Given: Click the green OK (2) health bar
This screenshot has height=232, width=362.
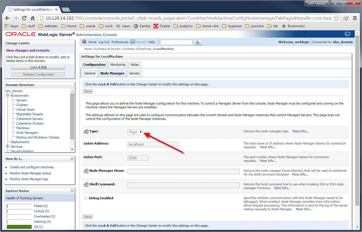Looking at the screenshot, I should pyautogui.click(x=19, y=227).
